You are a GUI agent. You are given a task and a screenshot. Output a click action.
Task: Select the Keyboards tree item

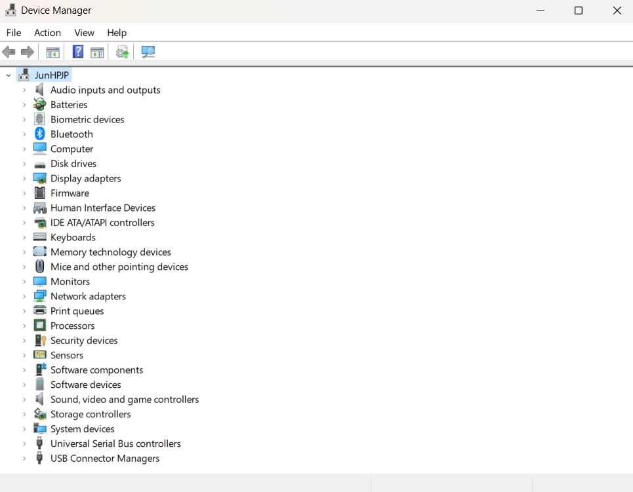(73, 237)
